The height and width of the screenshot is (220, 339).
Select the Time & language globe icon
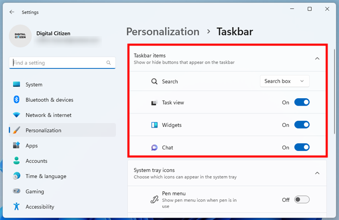pyautogui.click(x=16, y=176)
